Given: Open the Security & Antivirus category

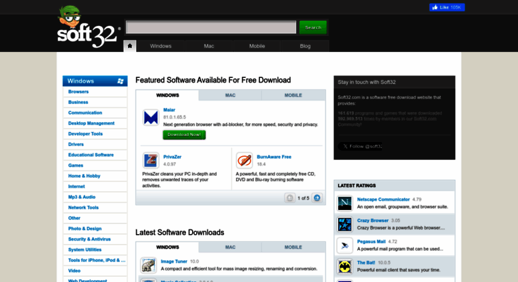Looking at the screenshot, I should pyautogui.click(x=89, y=239).
